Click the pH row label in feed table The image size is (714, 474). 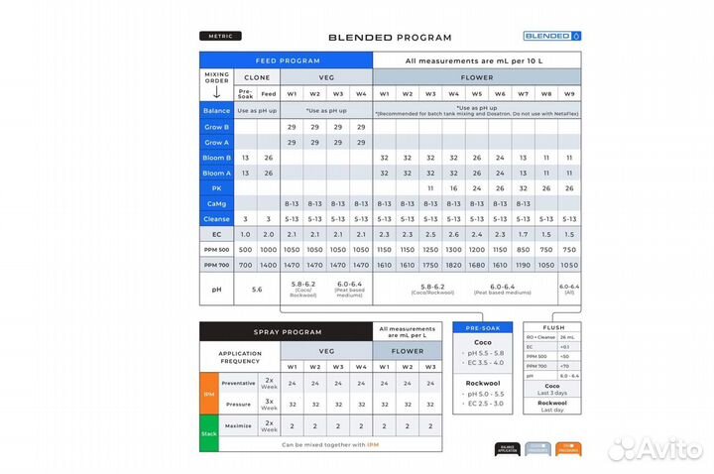(216, 289)
